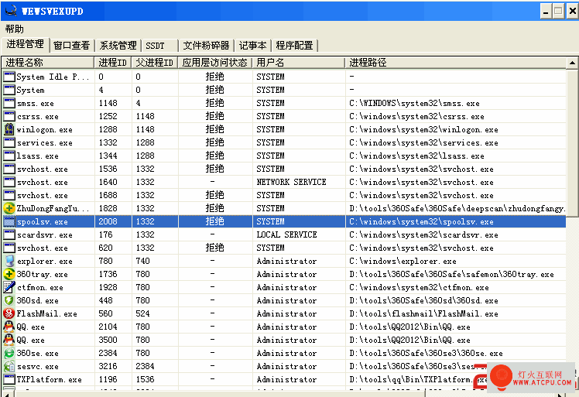The width and height of the screenshot is (579, 397).
Task: Open the 程序配置 tab
Action: click(x=294, y=46)
